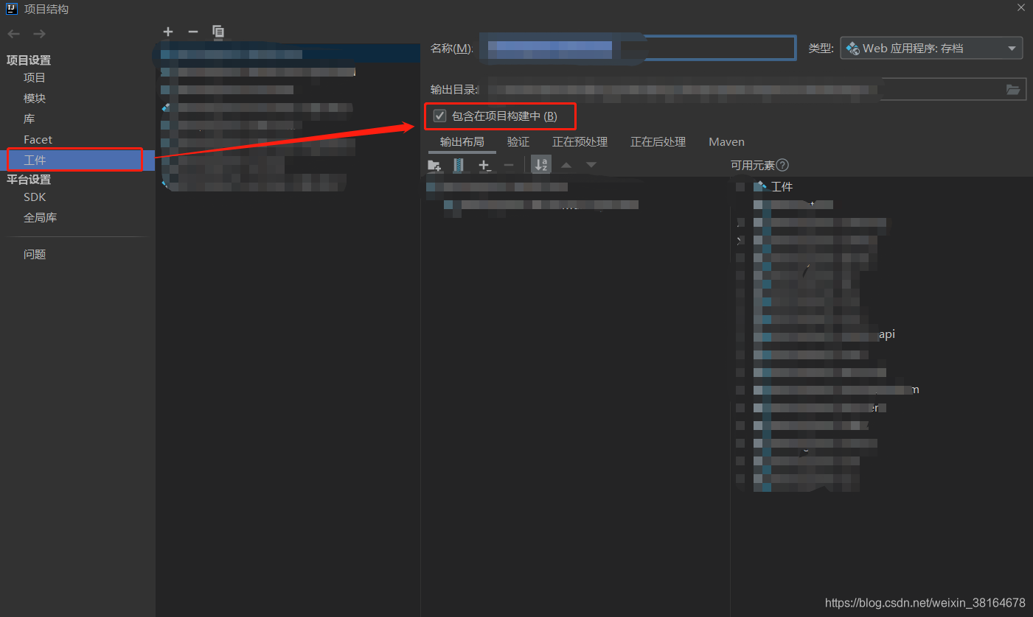Image resolution: width=1033 pixels, height=617 pixels.
Task: Open 问题 section in sidebar
Action: coord(35,255)
